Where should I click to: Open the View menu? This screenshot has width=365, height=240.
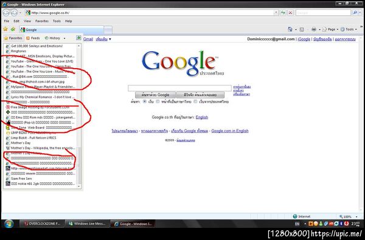(27, 21)
